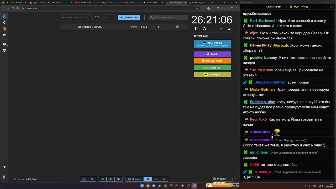Switch to the 543434.png browser tab

click(199, 3)
